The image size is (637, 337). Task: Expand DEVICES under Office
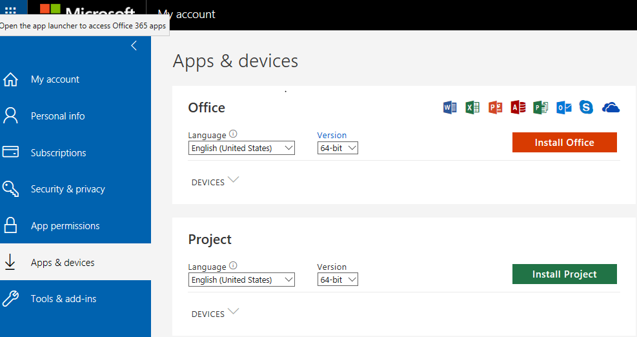pyautogui.click(x=215, y=181)
